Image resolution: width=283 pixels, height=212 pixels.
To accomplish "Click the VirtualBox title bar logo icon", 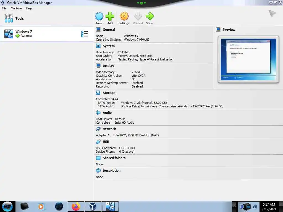I will point(2,2).
